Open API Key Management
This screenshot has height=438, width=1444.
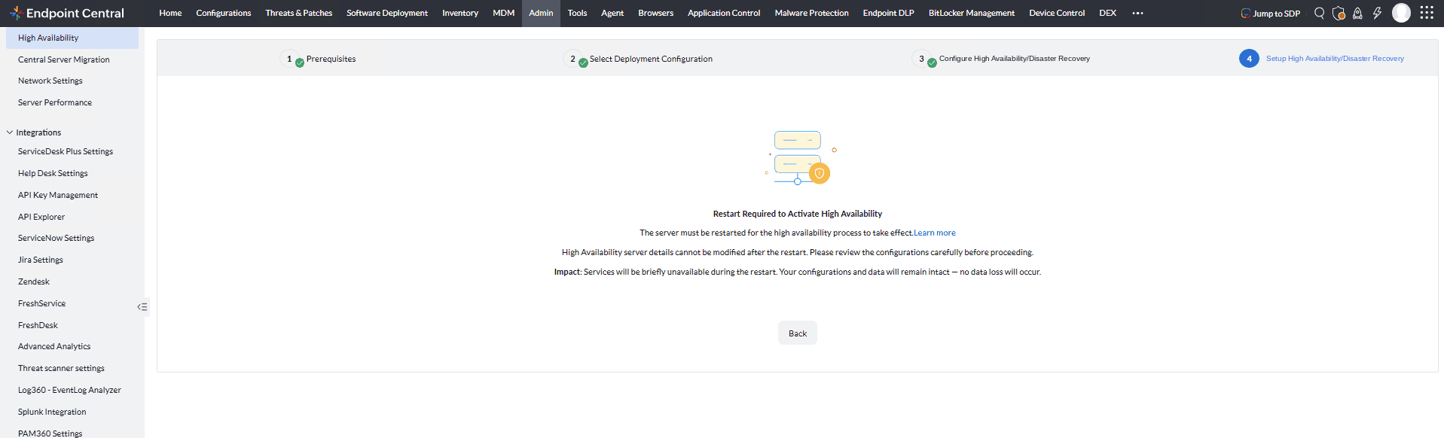point(58,195)
